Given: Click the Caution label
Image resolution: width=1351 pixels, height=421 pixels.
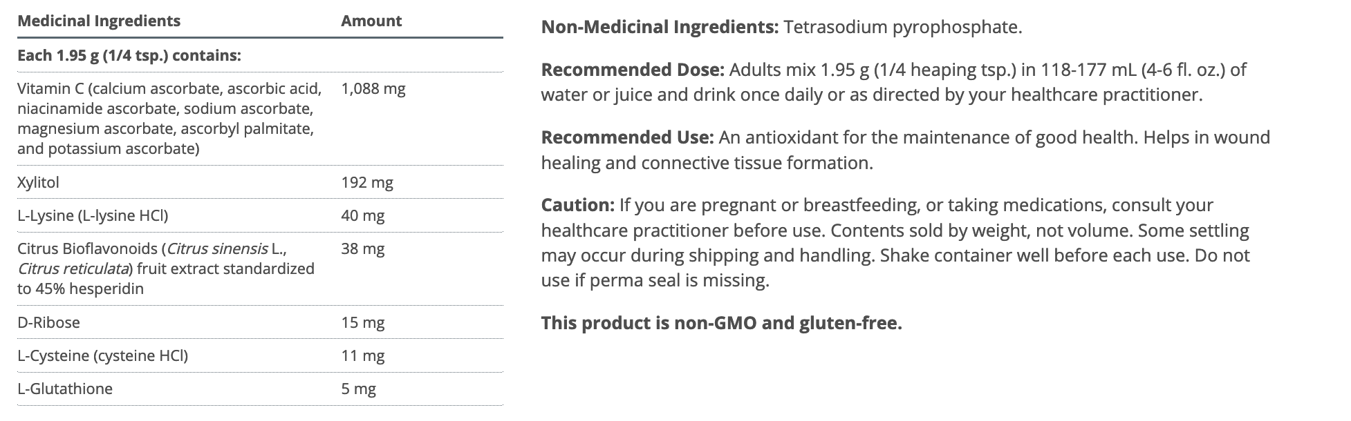Looking at the screenshot, I should [x=577, y=205].
